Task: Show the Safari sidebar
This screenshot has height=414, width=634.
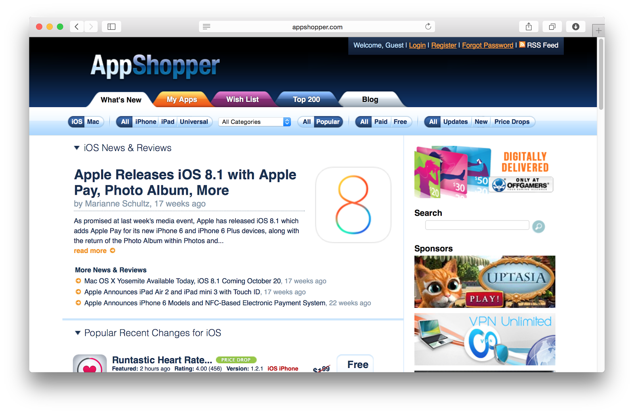Action: [x=111, y=27]
